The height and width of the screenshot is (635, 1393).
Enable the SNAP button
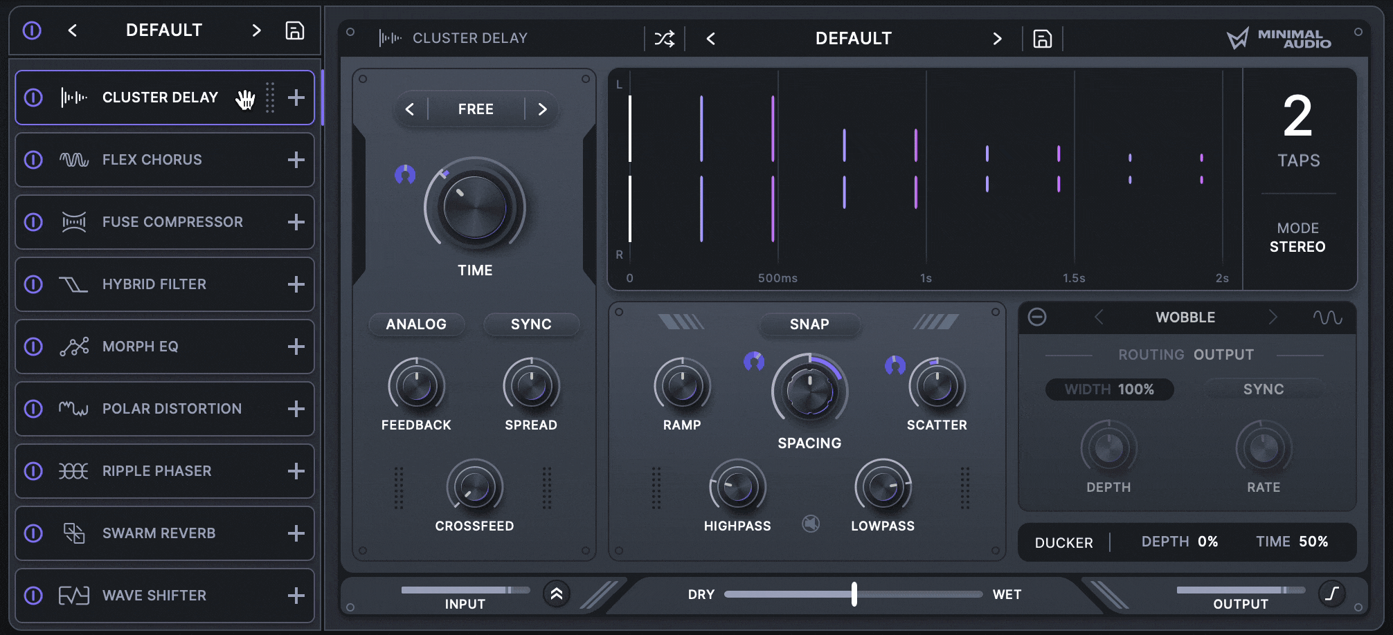point(809,324)
